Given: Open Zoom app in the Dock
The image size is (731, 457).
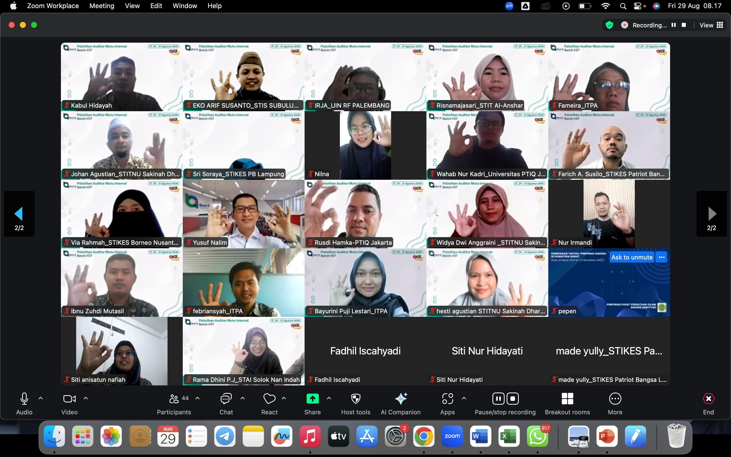Looking at the screenshot, I should [452, 436].
